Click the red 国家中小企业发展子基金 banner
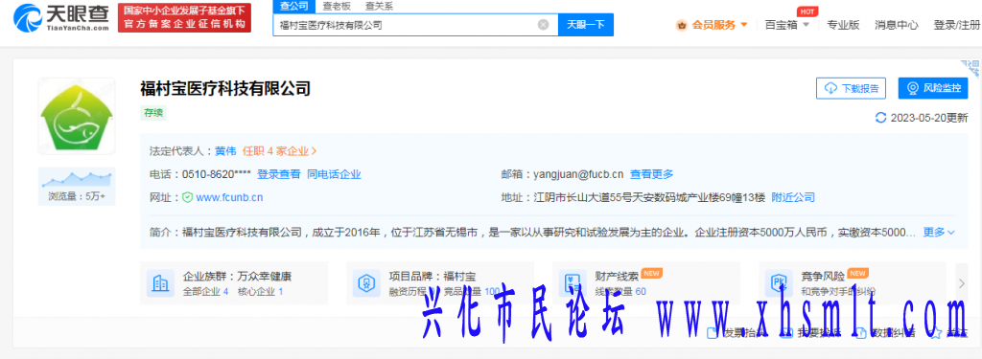The image size is (982, 359). click(184, 17)
